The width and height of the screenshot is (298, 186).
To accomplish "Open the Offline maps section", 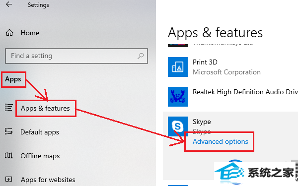I will pyautogui.click(x=40, y=156).
